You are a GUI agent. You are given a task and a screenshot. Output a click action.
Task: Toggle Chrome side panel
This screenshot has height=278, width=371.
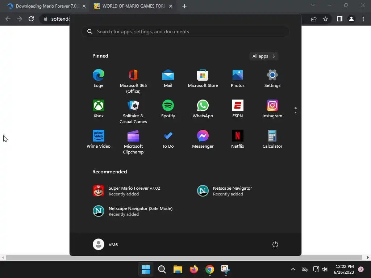coord(340,19)
